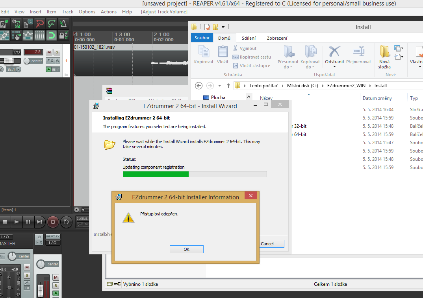Toggle the repeat loop button in transport
Viewport: 423px width, 298px height.
66,222
